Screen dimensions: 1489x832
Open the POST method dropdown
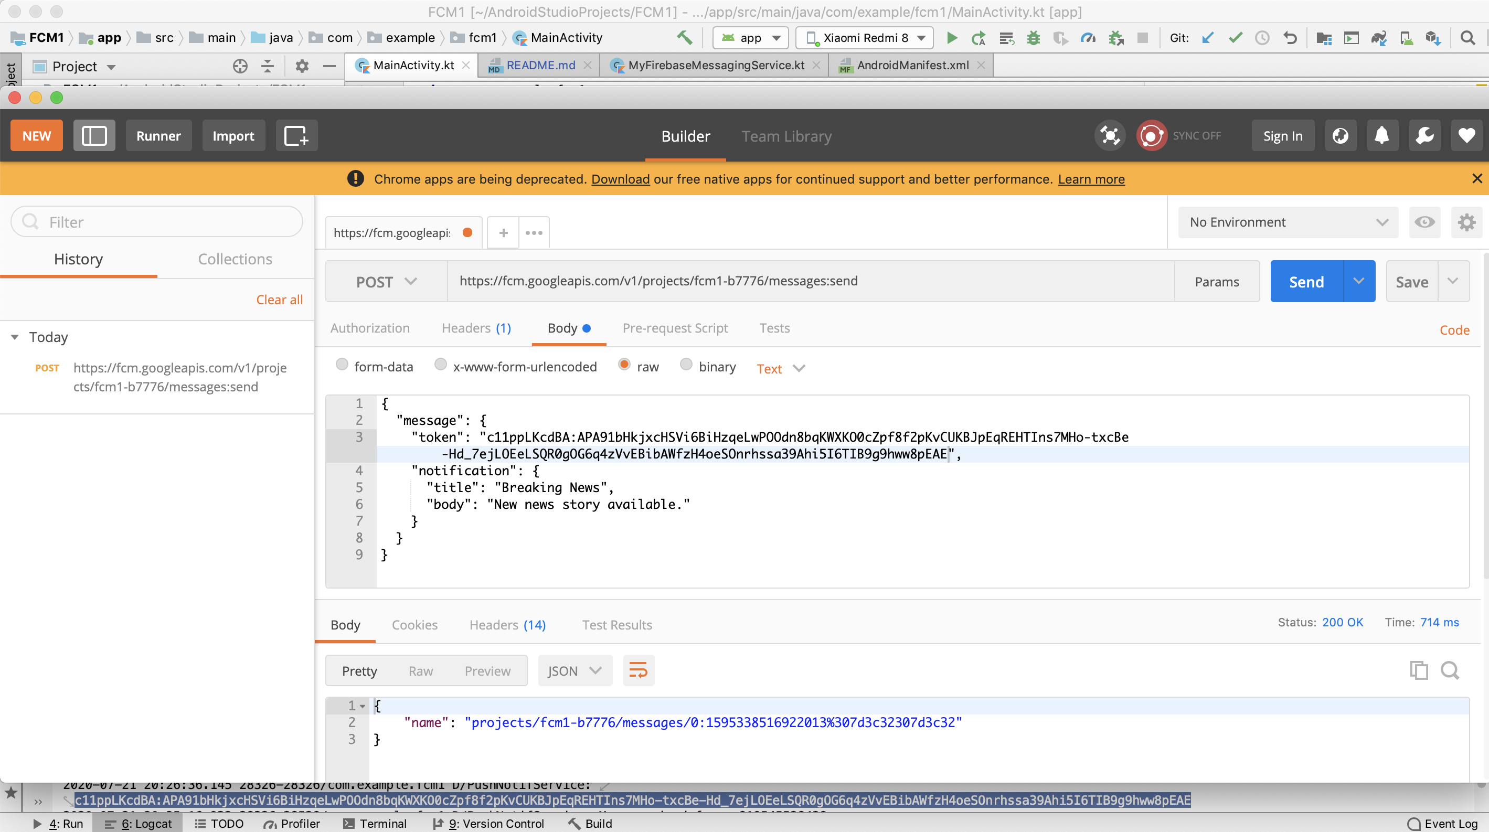click(x=386, y=282)
